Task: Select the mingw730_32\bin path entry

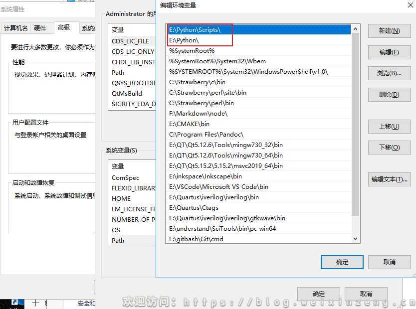Action: click(259, 145)
